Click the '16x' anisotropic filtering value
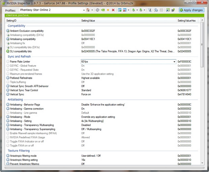The image size is (209, 172). point(83,160)
